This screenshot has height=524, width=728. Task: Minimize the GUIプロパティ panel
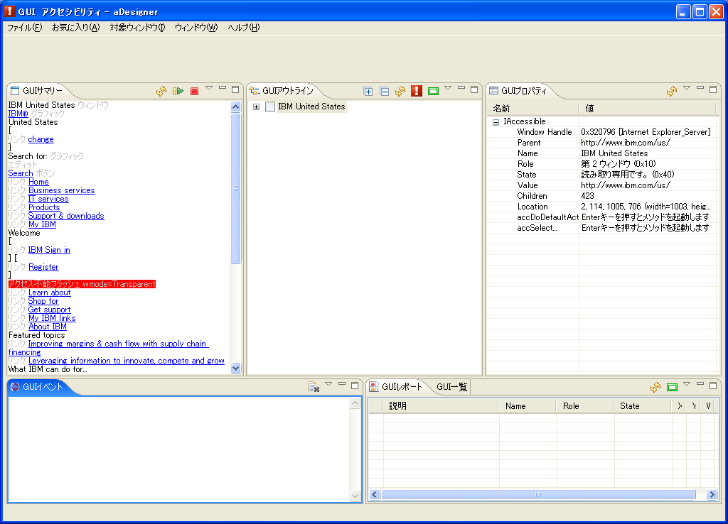700,88
